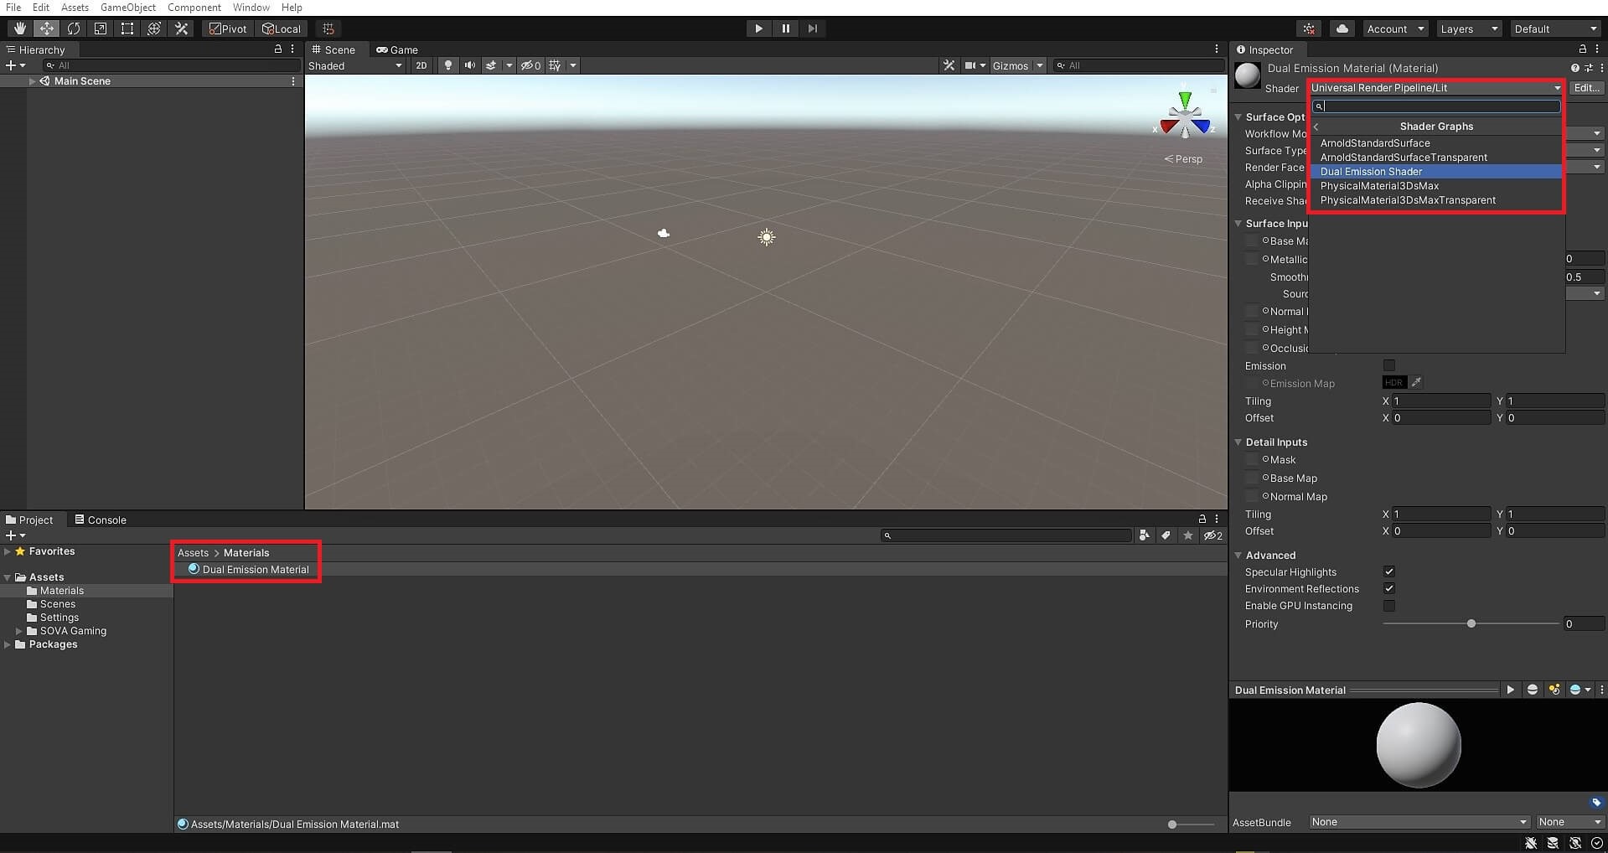This screenshot has height=853, width=1608.
Task: Click the Play button
Action: [x=758, y=28]
